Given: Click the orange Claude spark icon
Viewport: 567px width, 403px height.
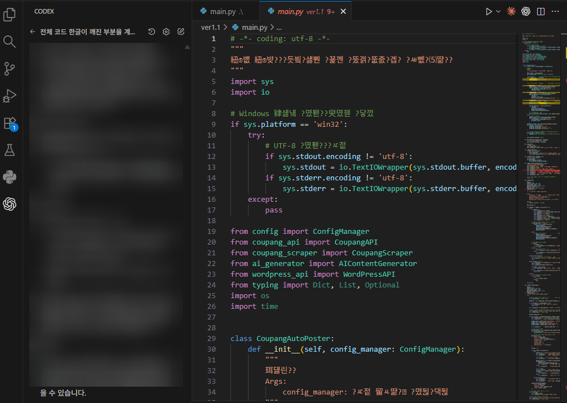Looking at the screenshot, I should 511,12.
